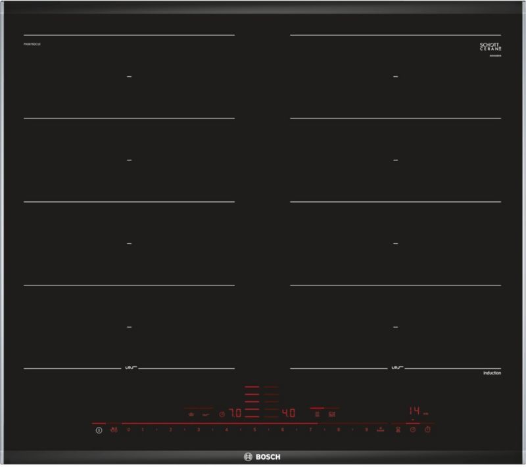Image resolution: width=526 pixels, height=467 pixels.
Task: Tap the cooking sensor pot icon
Action: click(191, 414)
